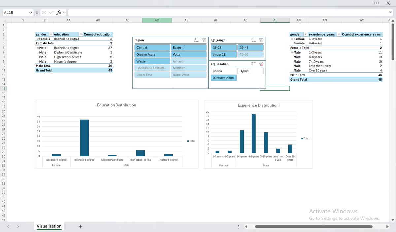Open dropdown arrow next to fx

point(64,13)
